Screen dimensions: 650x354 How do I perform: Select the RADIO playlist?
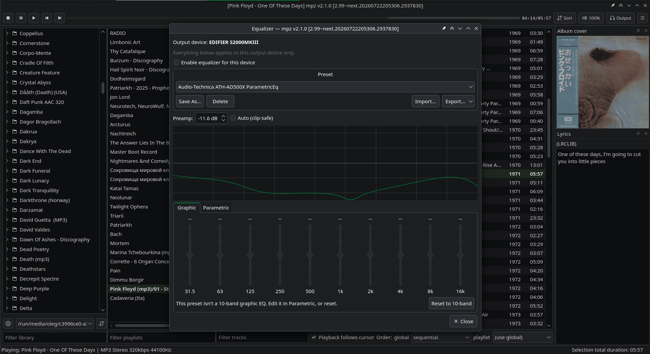[x=118, y=33]
